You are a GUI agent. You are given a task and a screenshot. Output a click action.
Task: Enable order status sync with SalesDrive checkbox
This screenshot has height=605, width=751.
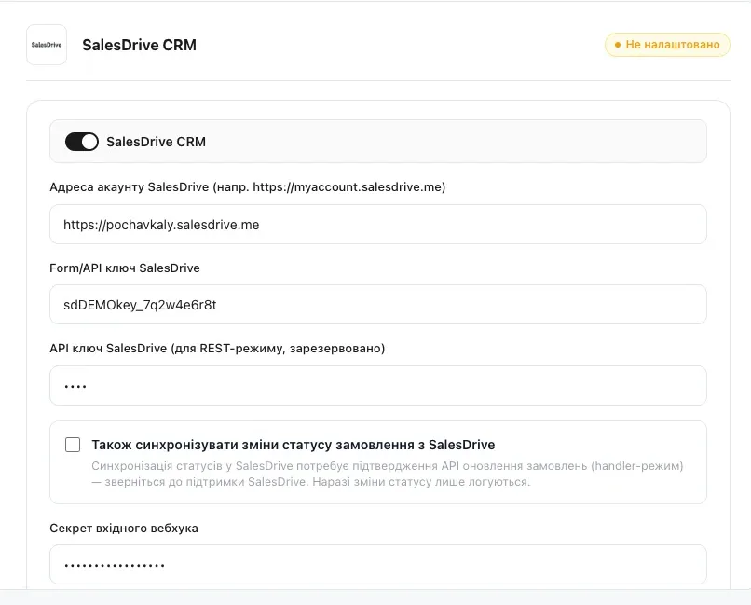pyautogui.click(x=73, y=445)
